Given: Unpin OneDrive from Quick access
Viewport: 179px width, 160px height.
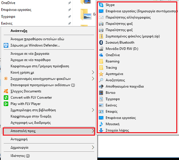Looking at the screenshot, I should click(x=70, y=3).
